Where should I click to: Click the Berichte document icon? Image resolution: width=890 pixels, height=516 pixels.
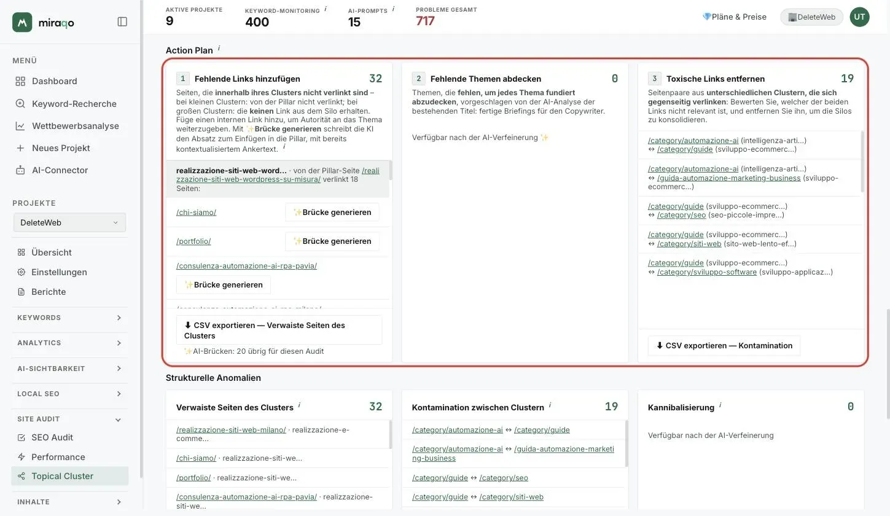click(21, 292)
